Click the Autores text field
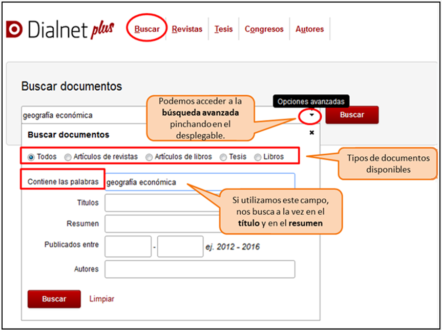Screen dimensions: 442x330 200,269
